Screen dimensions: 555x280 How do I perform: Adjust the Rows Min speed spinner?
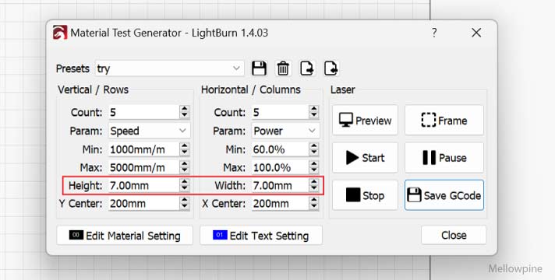185,149
